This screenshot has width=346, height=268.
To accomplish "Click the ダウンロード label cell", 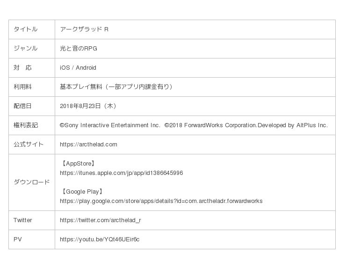I will click(x=31, y=182).
